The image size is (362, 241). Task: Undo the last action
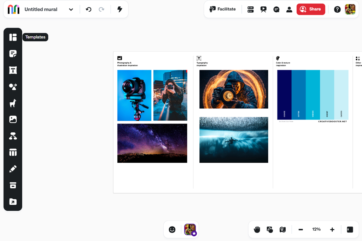tap(88, 10)
